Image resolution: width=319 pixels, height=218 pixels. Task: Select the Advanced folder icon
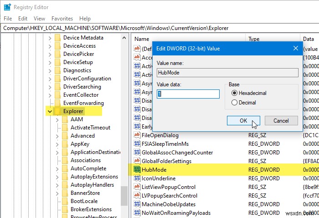[x=65, y=136]
